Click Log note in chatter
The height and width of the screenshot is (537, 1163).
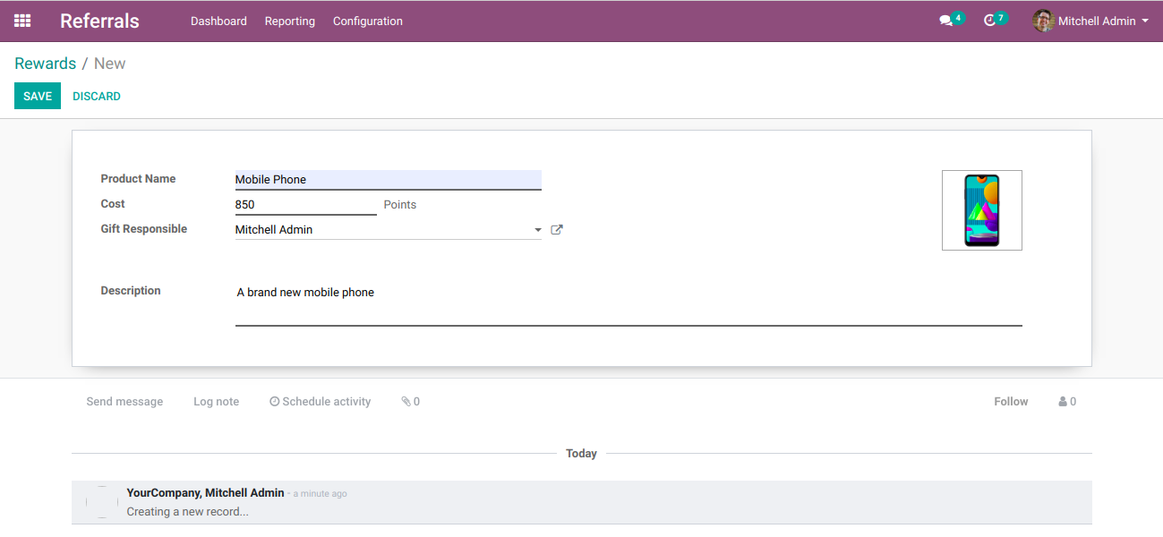[216, 402]
